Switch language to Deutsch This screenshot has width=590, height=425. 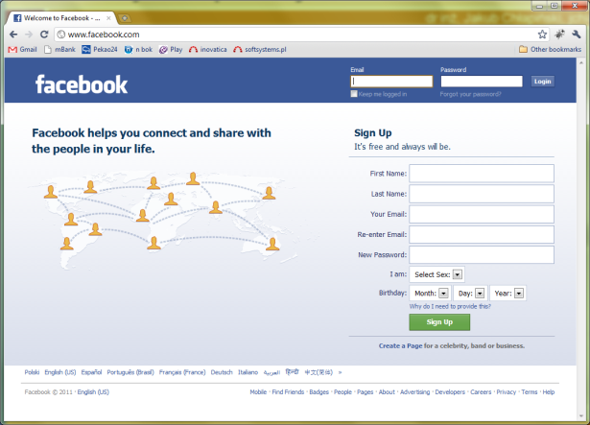click(x=222, y=372)
